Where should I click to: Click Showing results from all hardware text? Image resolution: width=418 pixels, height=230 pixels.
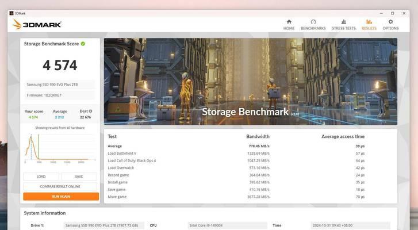[x=60, y=128]
